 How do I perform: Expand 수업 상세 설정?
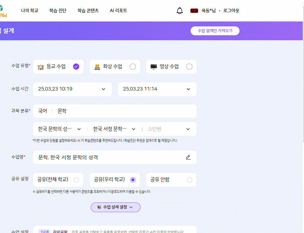click(115, 207)
